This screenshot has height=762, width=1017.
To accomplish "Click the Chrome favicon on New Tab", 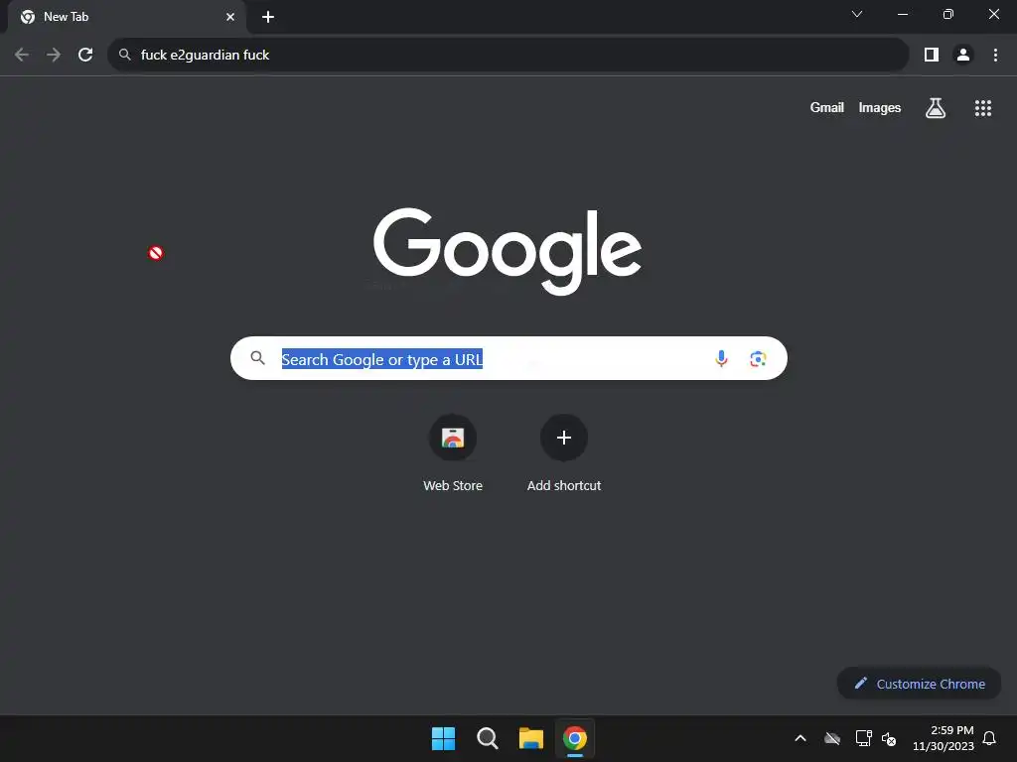I will click(x=28, y=17).
